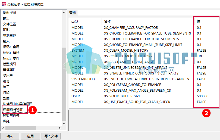
Task: Click the SYSTEM(ROLE) type cell
Action: pos(83,79)
